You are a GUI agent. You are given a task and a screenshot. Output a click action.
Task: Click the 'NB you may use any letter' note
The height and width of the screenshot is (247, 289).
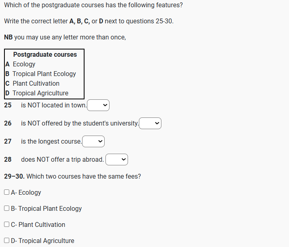point(65,37)
